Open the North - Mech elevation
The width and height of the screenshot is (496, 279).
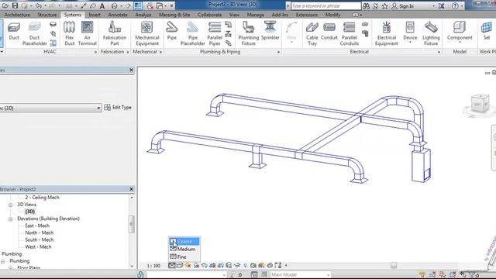tap(40, 232)
